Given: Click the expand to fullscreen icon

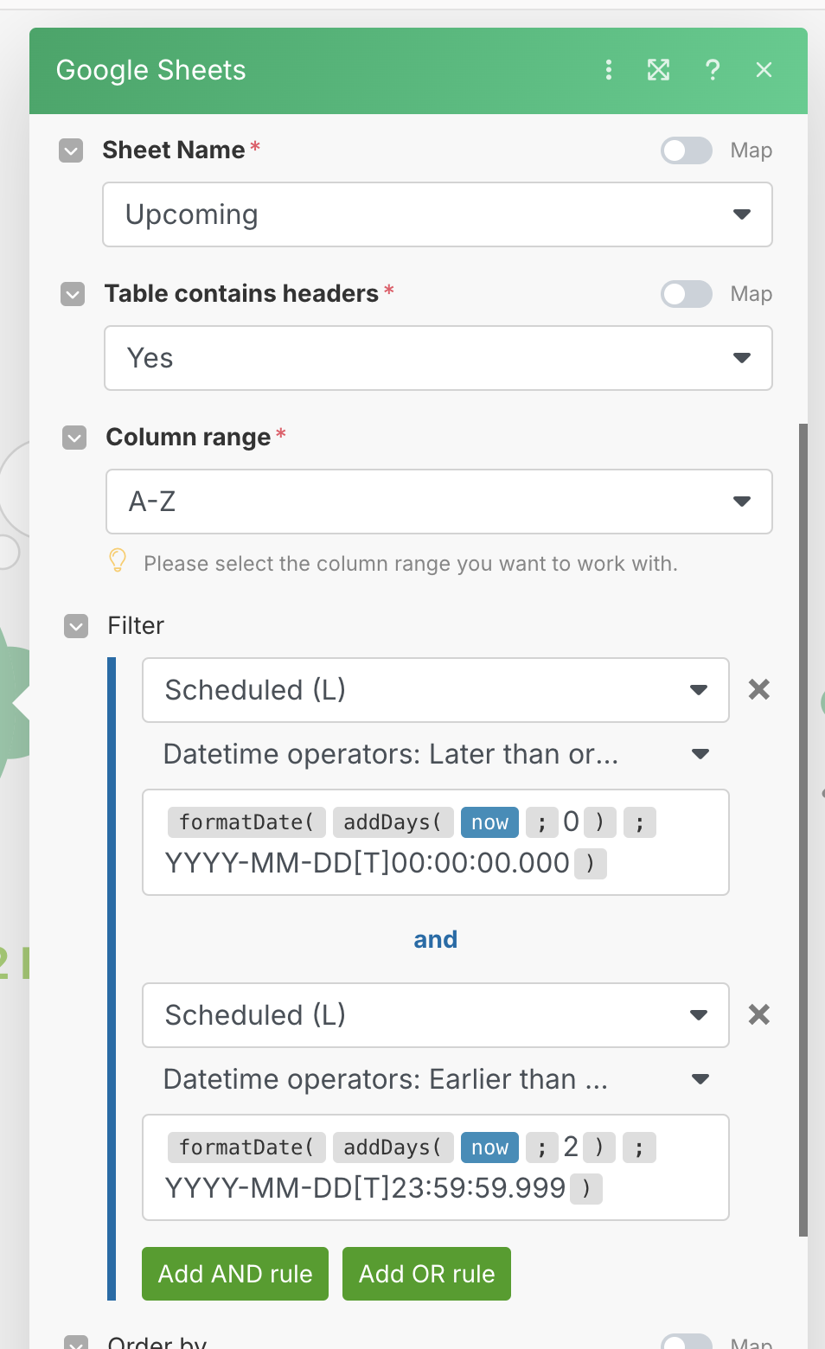Looking at the screenshot, I should (x=659, y=70).
